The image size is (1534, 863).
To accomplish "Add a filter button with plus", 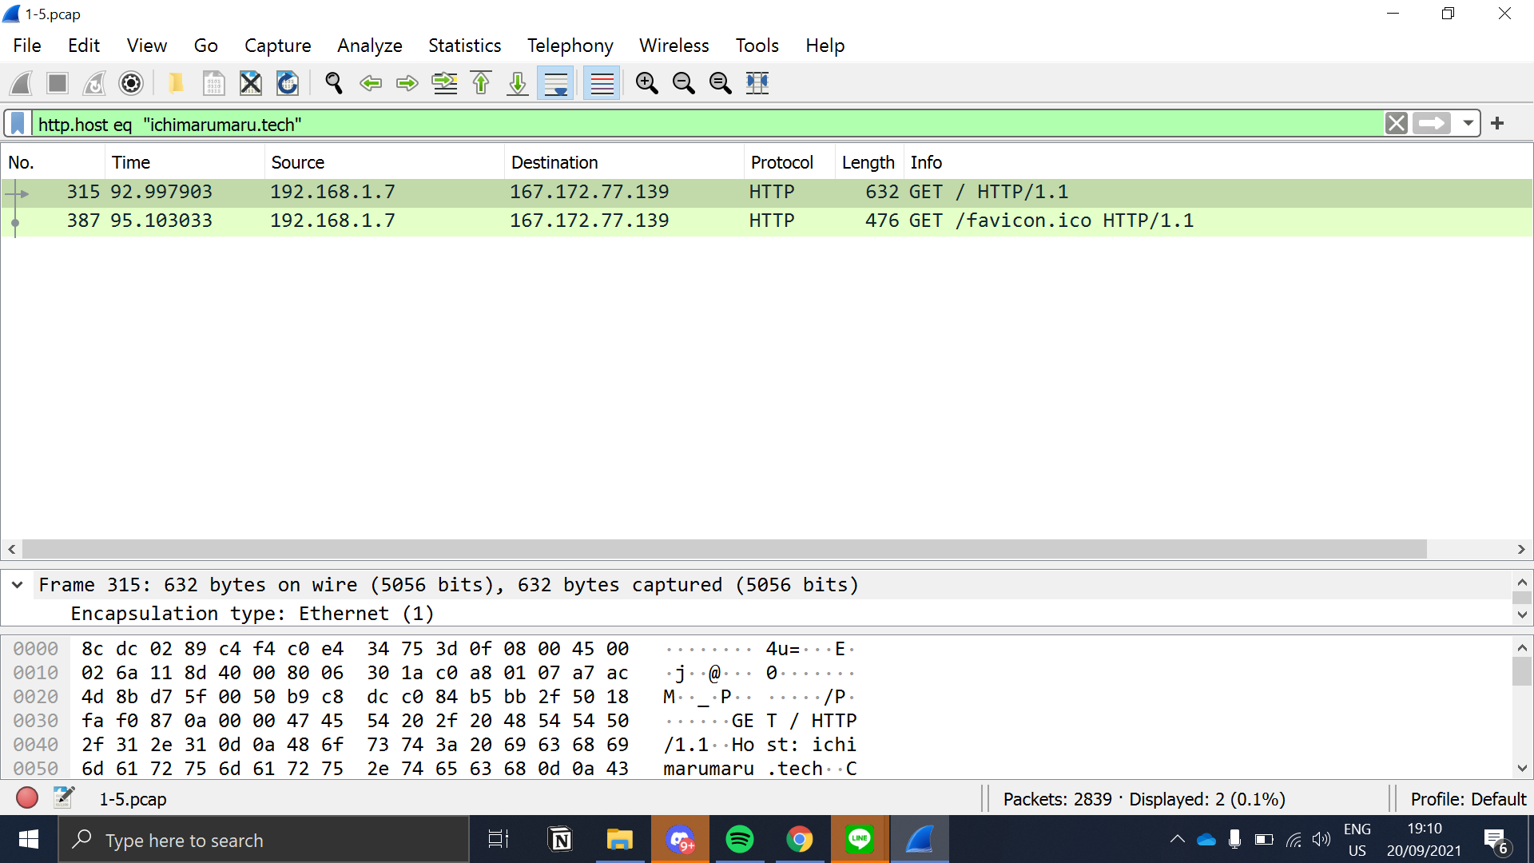I will [1497, 124].
